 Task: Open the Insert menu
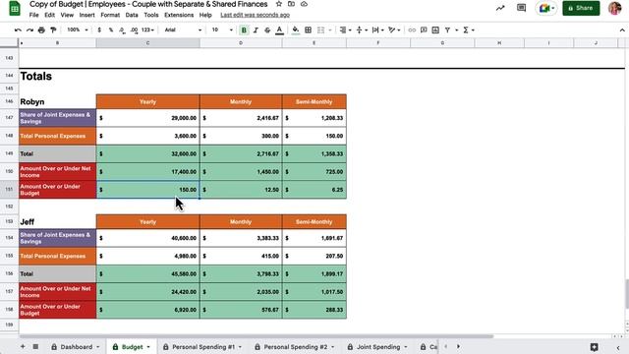tap(86, 15)
